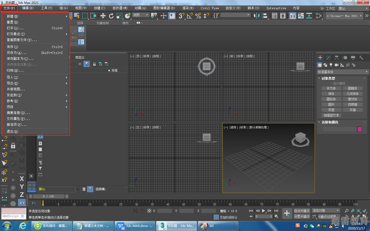The width and height of the screenshot is (370, 231).
Task: Toggle selection lock padlock in status bar
Action: (142, 211)
